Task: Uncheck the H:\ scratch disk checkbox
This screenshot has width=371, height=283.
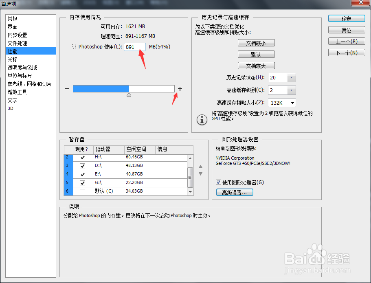Action: [82, 157]
